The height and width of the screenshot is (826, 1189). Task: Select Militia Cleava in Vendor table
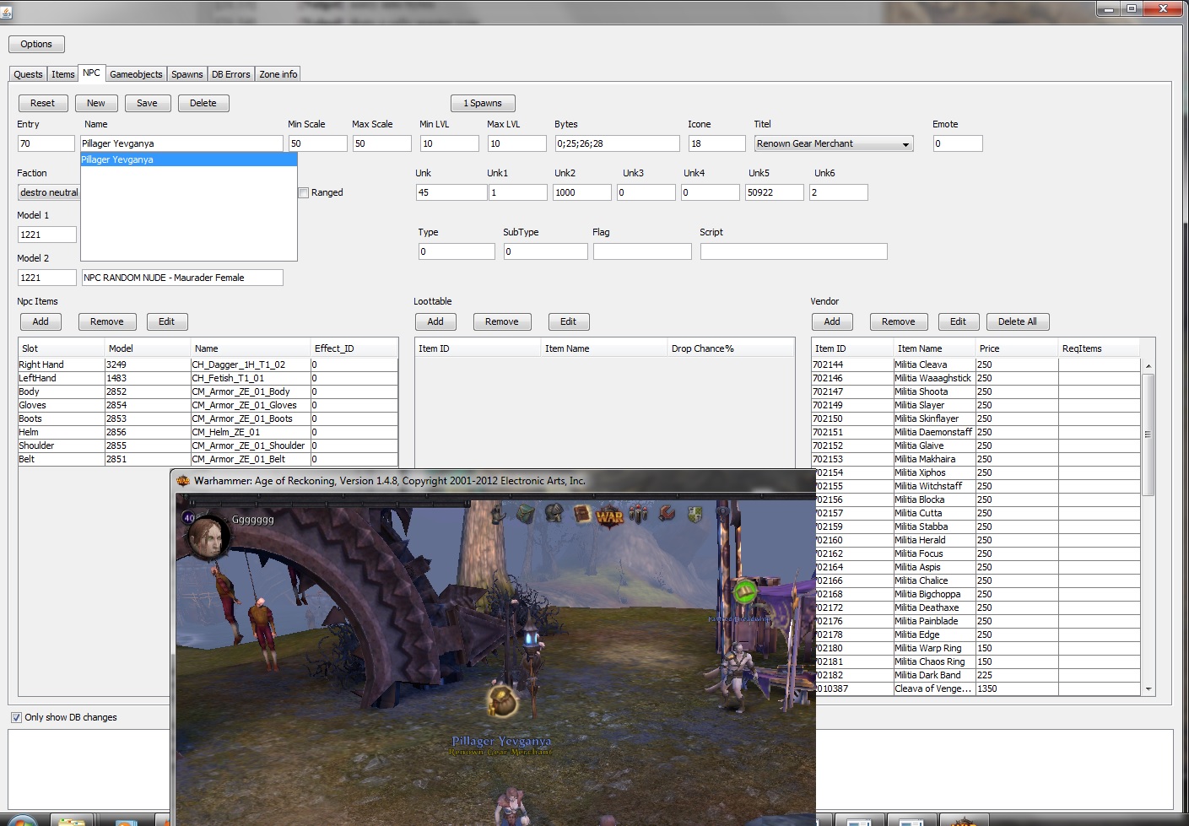click(976, 364)
